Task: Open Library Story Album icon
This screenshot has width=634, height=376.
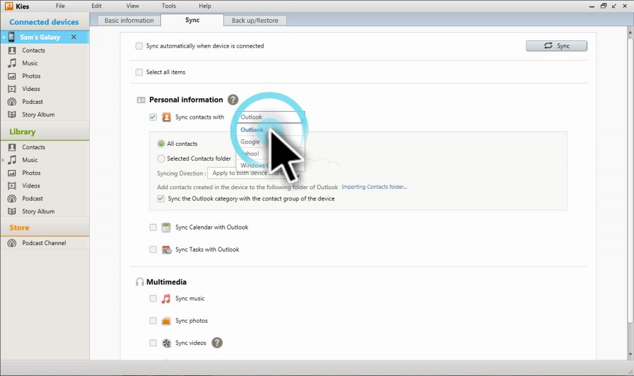Action: 12,211
